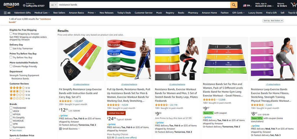297x139 pixels.
Task: Click the Small Business badge icon
Action: tap(60, 129)
